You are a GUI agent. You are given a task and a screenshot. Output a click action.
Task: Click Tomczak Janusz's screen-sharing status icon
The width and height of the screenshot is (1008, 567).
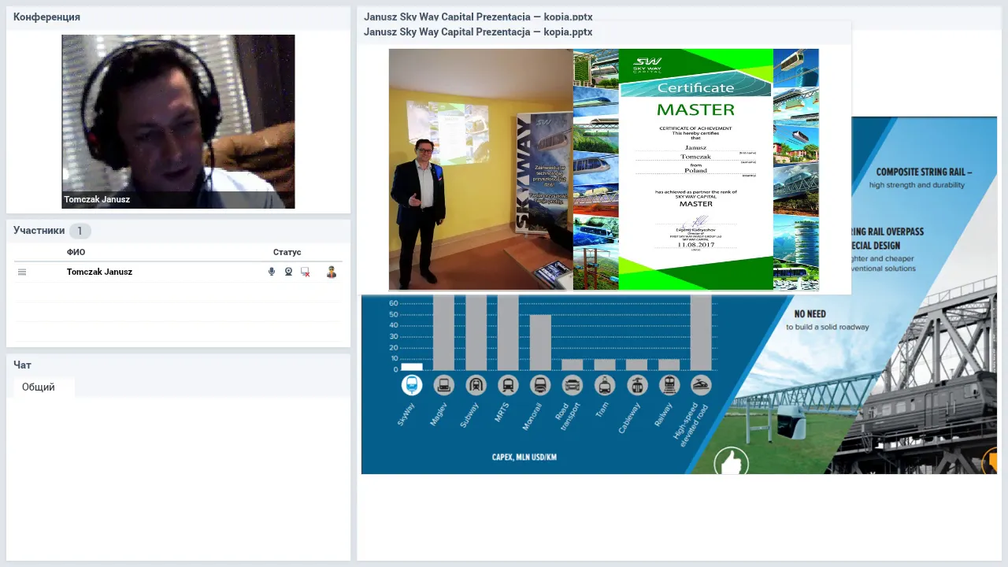(306, 272)
